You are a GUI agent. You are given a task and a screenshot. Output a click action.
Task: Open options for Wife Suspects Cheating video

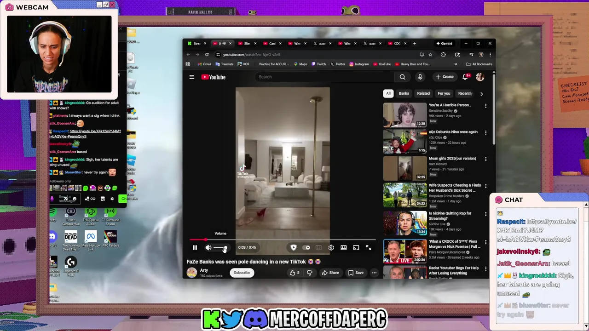(485, 186)
